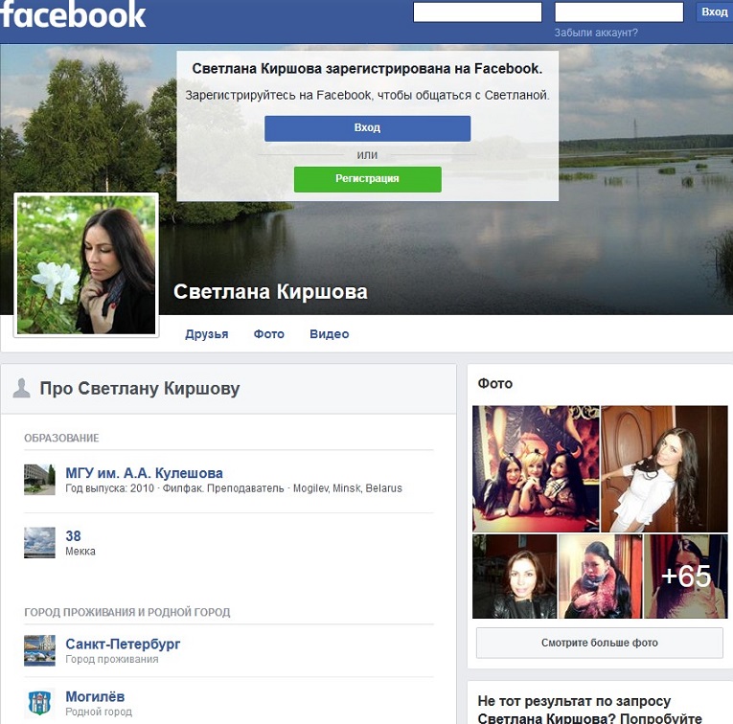Click the Город проживания label
This screenshot has height=724, width=733.
click(112, 660)
